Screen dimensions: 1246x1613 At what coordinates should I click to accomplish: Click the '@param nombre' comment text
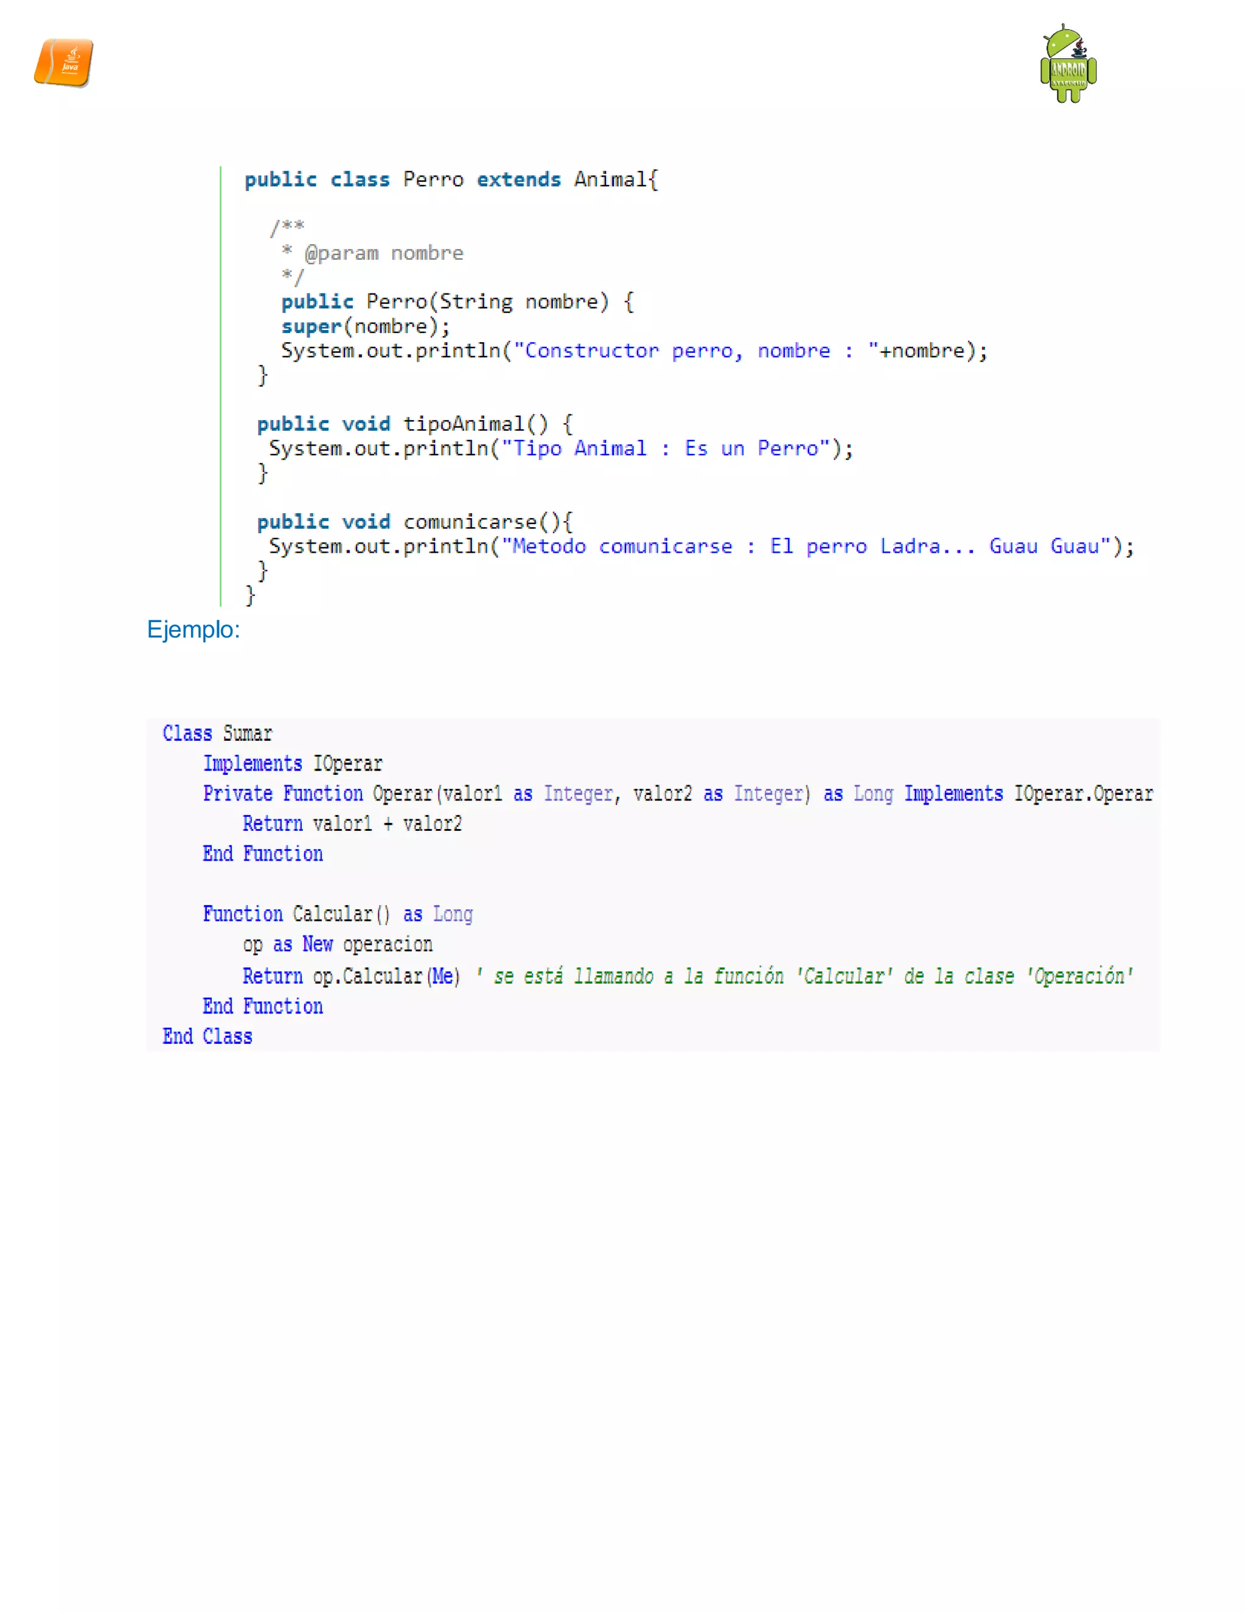[x=384, y=253]
